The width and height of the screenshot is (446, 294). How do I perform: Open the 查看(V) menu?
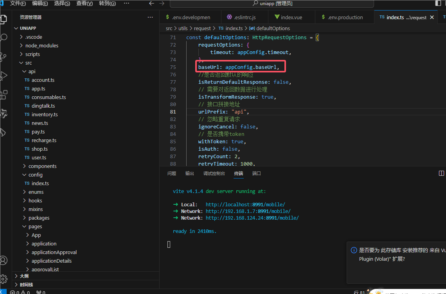(x=85, y=4)
